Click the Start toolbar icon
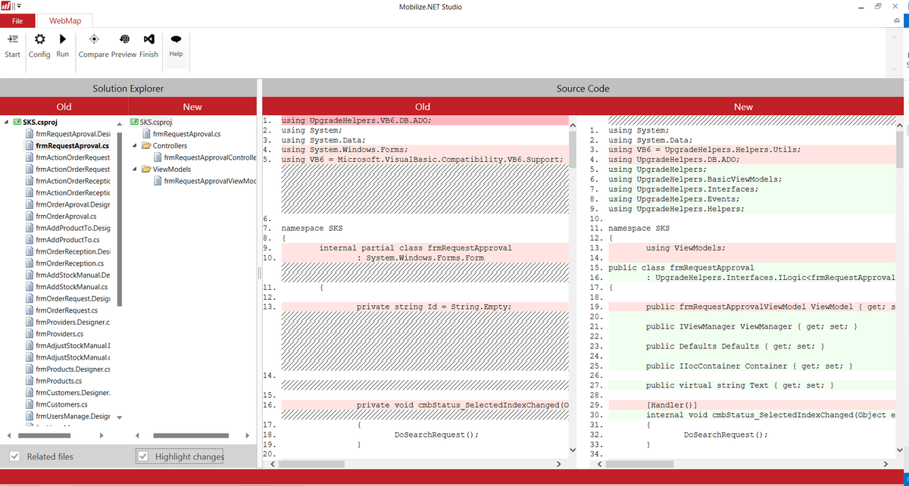Image resolution: width=909 pixels, height=486 pixels. click(13, 39)
